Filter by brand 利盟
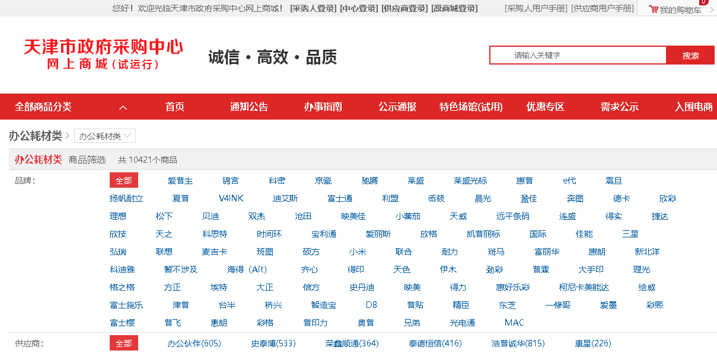The width and height of the screenshot is (717, 360). 390,199
